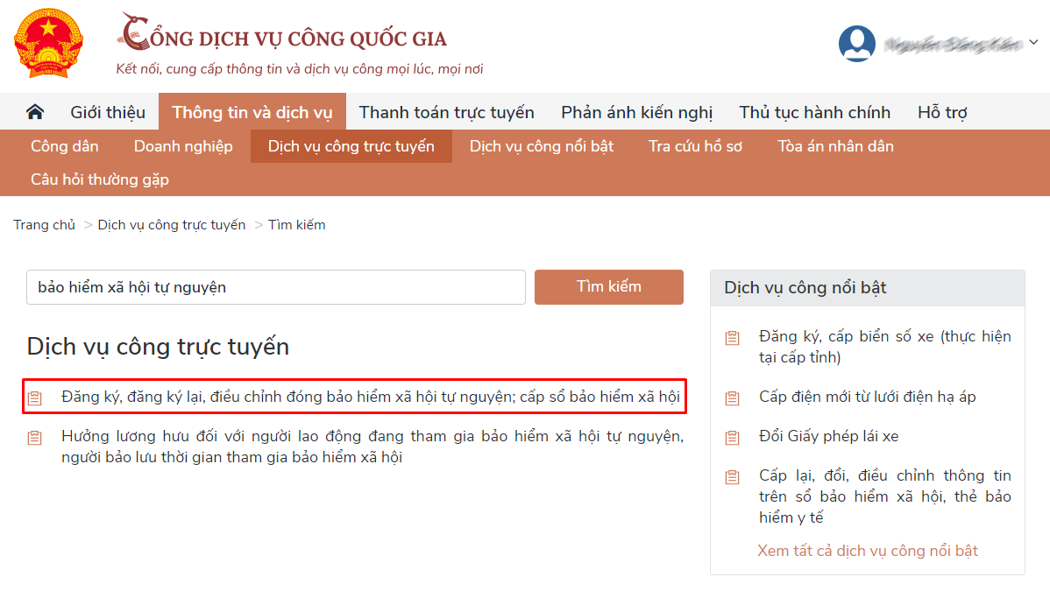Go to Trang chủ in breadcrumb
This screenshot has width=1050, height=591.
[x=45, y=225]
